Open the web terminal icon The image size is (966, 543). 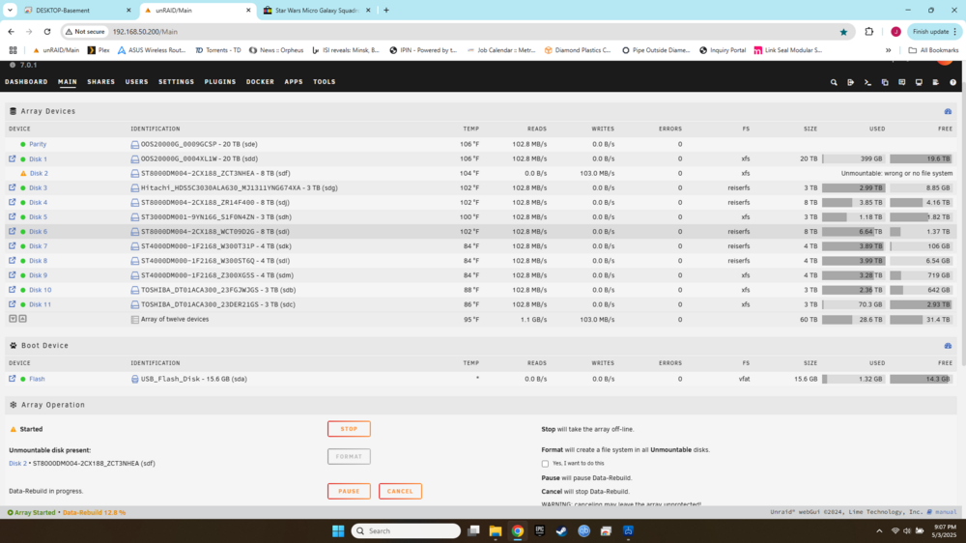click(867, 82)
